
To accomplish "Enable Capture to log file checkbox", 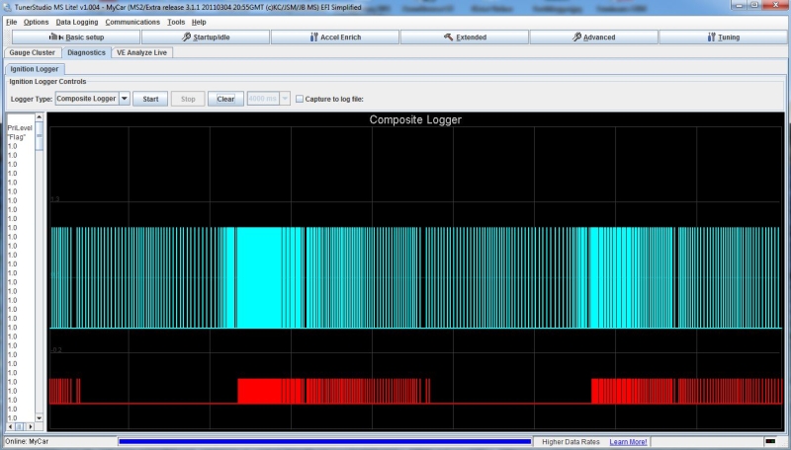I will tap(300, 99).
